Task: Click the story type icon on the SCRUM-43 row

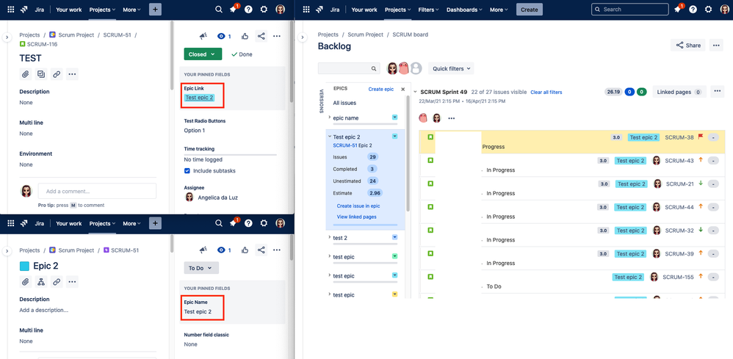Action: click(x=430, y=161)
